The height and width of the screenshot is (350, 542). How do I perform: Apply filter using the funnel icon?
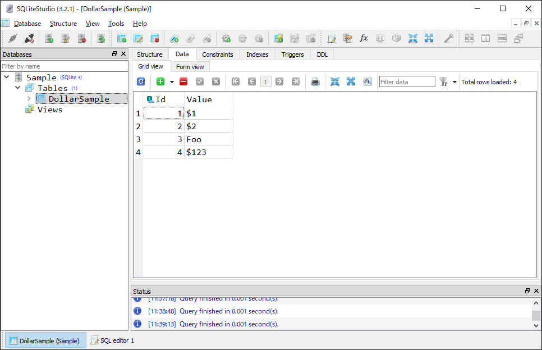tap(443, 81)
